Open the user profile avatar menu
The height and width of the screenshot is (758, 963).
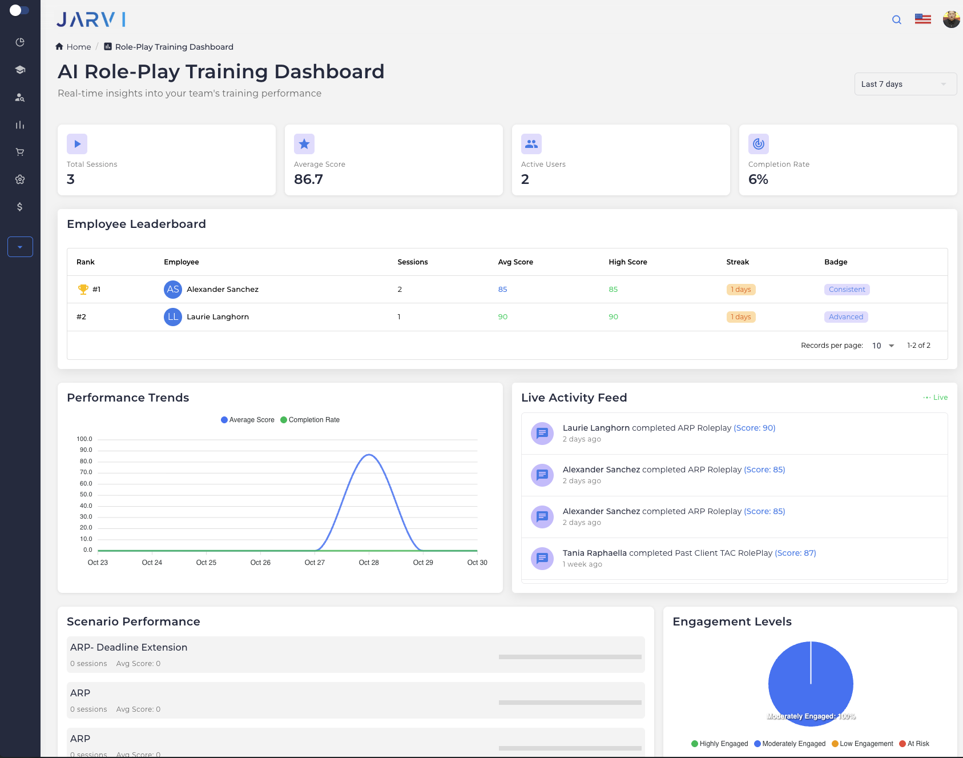(x=951, y=19)
